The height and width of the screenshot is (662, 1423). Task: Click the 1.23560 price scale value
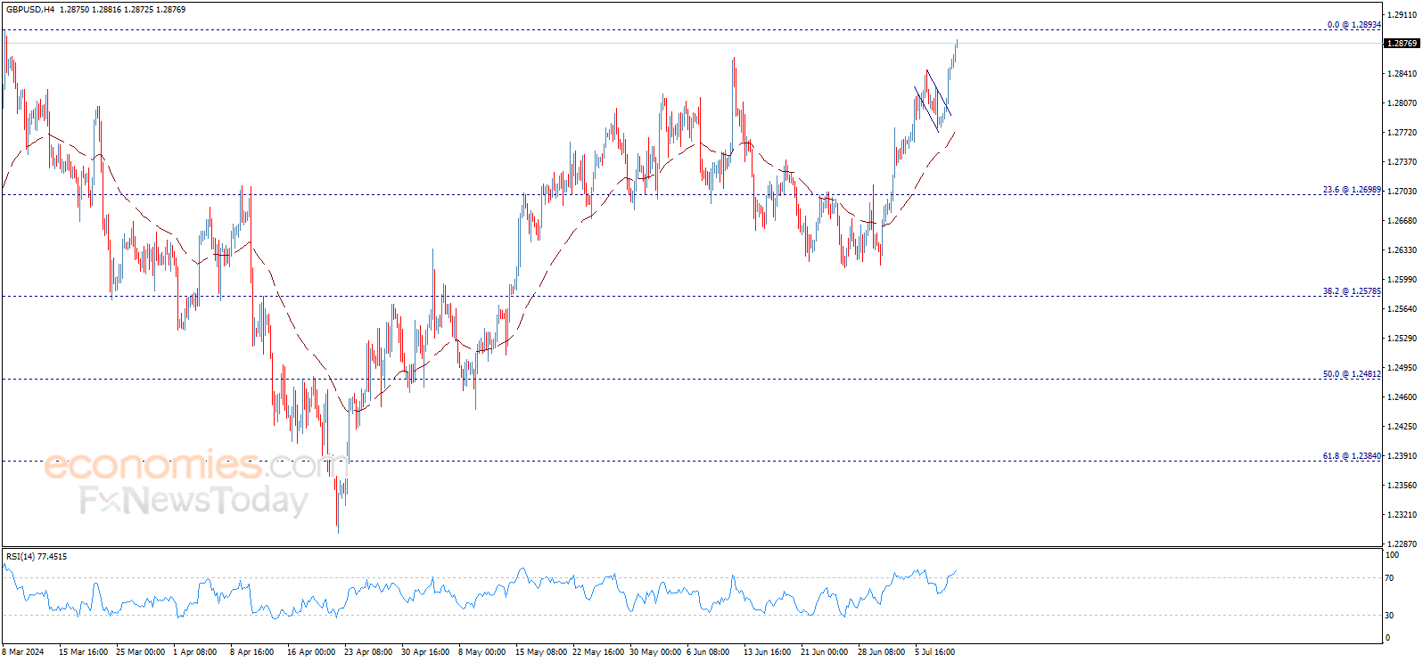click(x=1403, y=486)
